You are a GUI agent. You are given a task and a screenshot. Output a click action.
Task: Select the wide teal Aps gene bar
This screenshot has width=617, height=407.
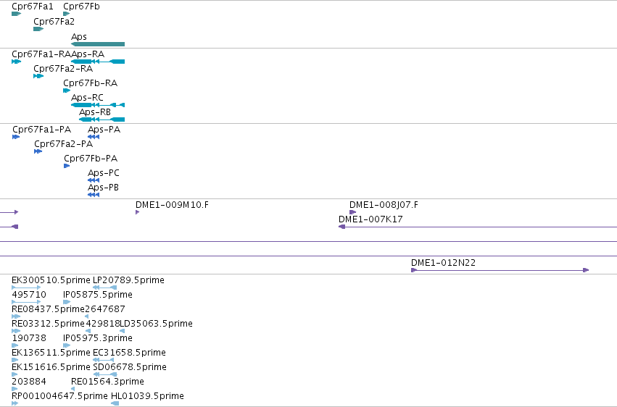click(98, 44)
